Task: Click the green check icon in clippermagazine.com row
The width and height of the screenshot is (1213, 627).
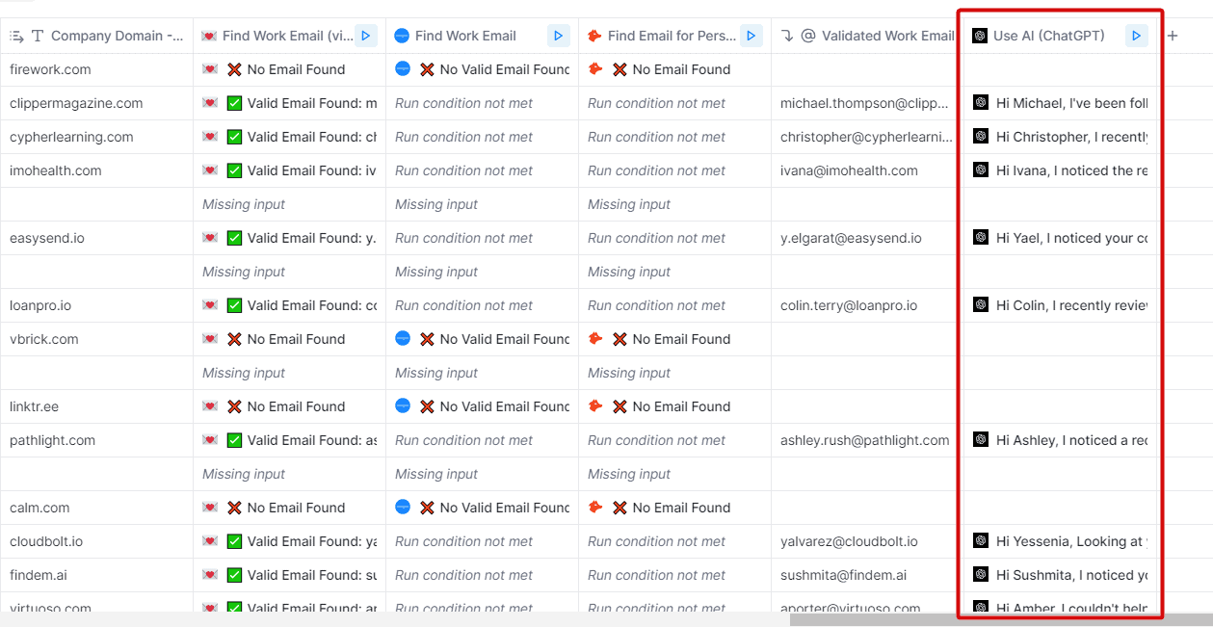Action: tap(234, 103)
